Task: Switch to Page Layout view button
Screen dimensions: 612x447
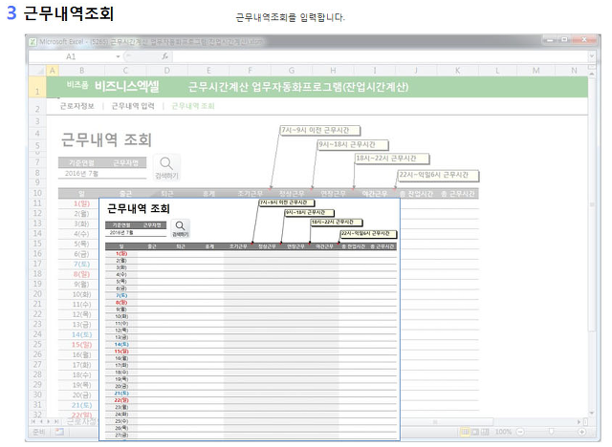Action: coord(475,432)
